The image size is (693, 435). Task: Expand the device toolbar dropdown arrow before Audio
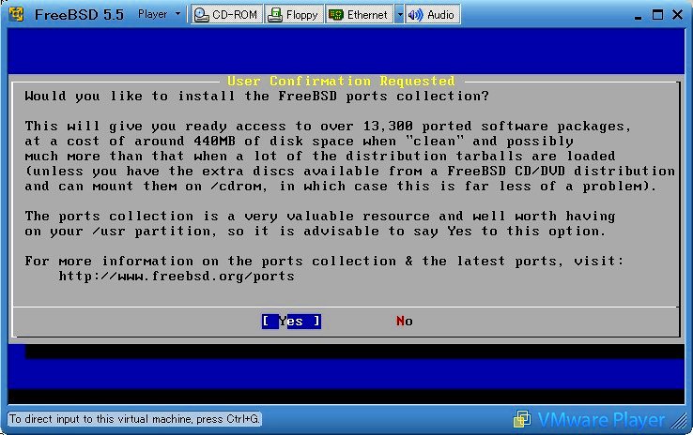(x=399, y=15)
